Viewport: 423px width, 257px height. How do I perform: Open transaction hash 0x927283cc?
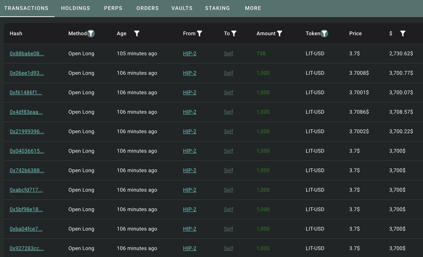pos(27,248)
